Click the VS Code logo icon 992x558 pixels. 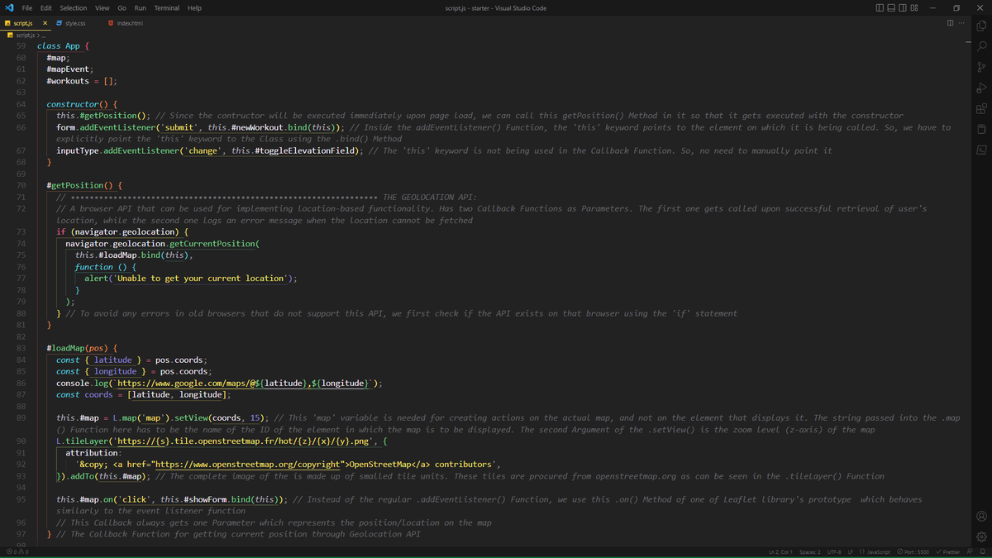click(8, 7)
